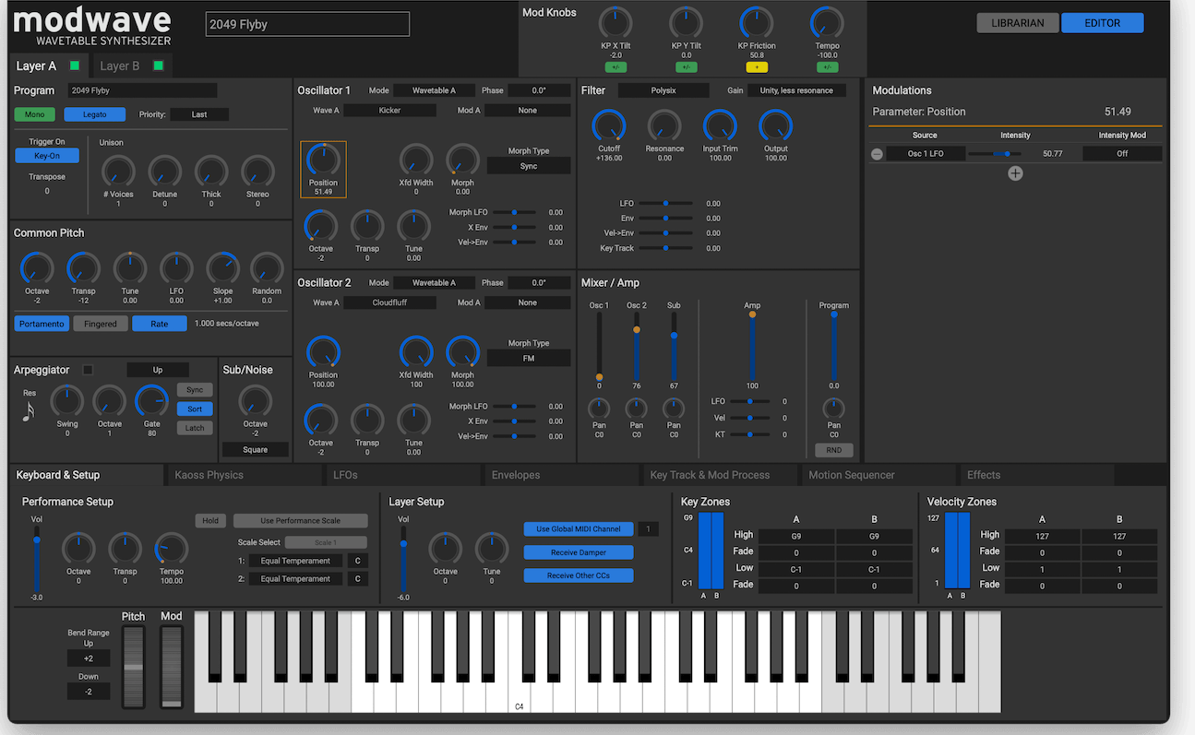Click the Filter Cutoff knob
This screenshot has width=1195, height=735.
click(608, 125)
